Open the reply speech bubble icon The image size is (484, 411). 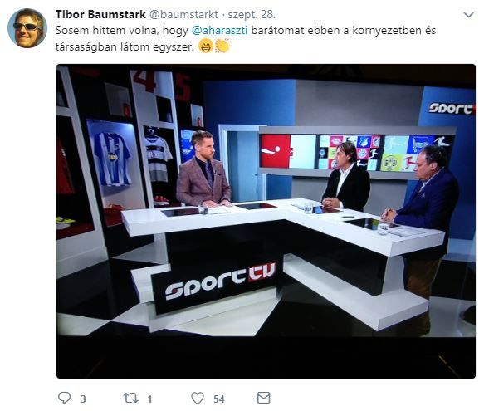(64, 398)
